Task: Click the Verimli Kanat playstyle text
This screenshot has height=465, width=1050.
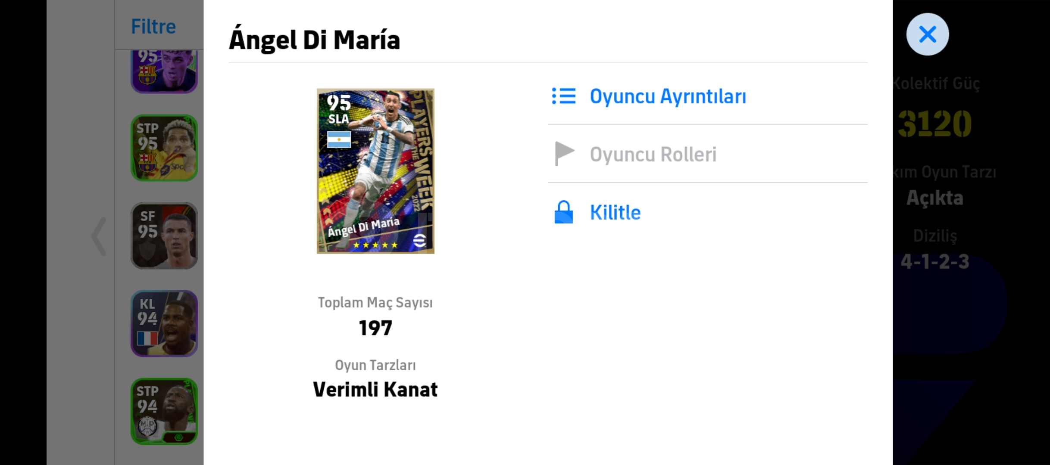Action: pos(375,390)
